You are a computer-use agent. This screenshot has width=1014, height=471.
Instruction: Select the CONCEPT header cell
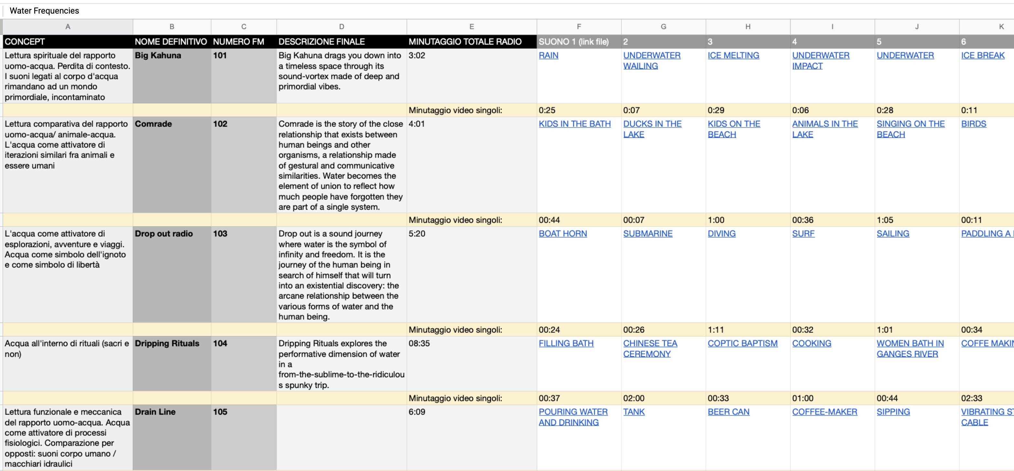68,41
